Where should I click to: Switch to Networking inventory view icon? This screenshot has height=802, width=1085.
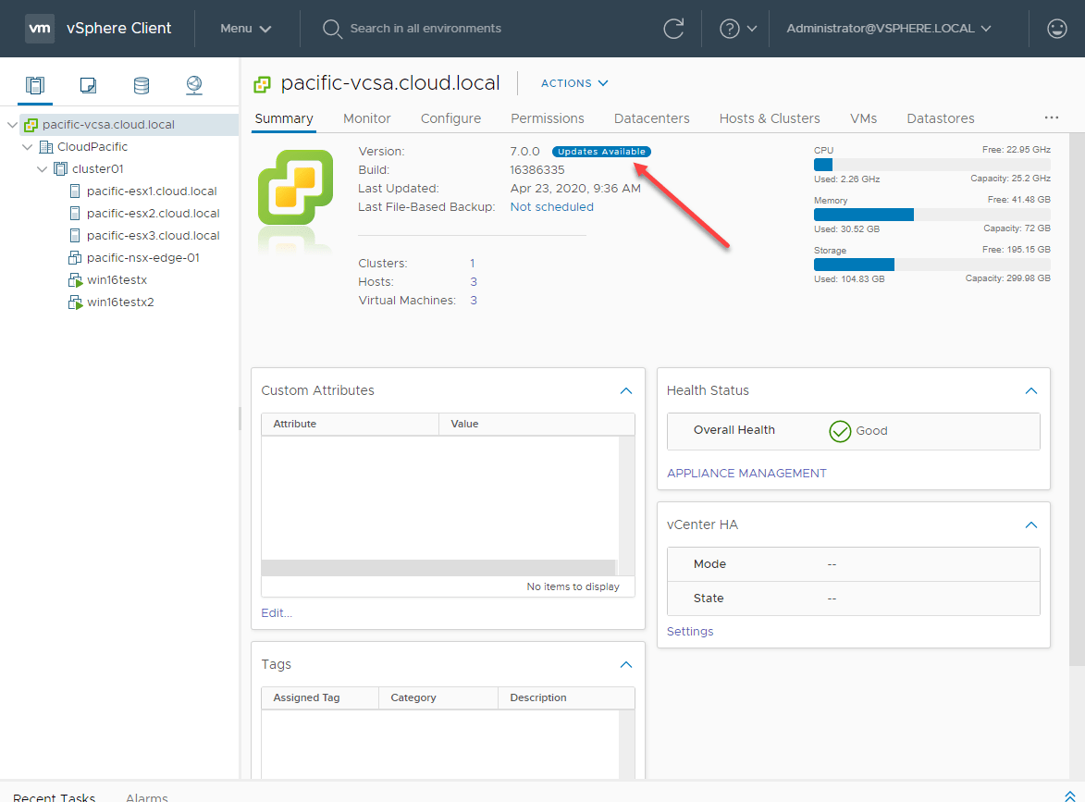(x=194, y=85)
